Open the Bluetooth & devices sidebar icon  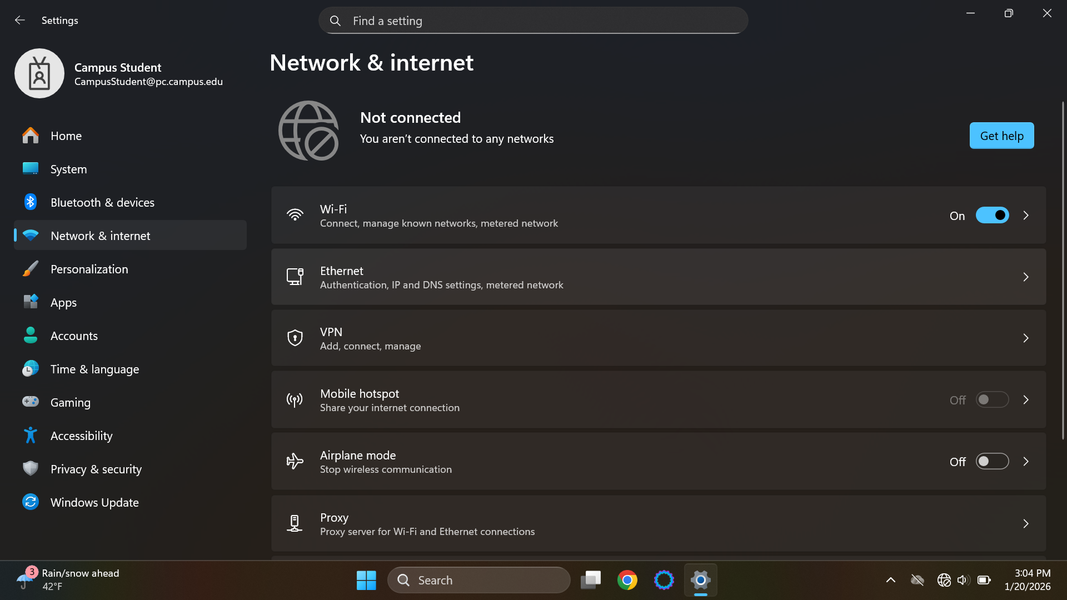(x=31, y=202)
